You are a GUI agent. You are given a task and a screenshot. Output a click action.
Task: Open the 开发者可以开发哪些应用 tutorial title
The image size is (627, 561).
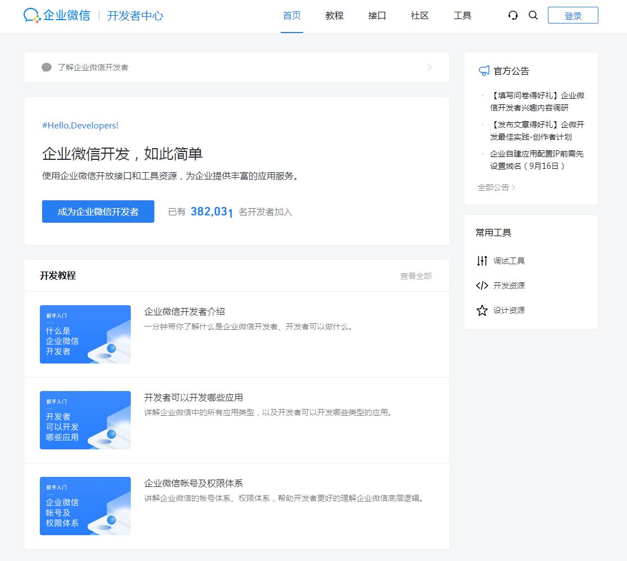tap(194, 398)
